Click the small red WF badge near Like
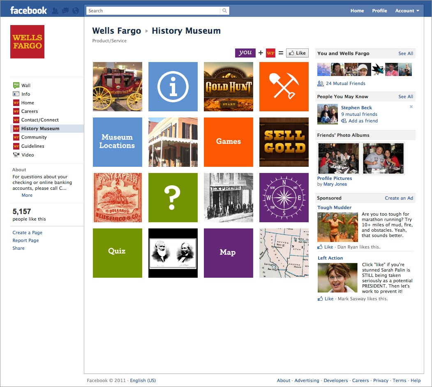Image resolution: width=432 pixels, height=387 pixels. [x=270, y=53]
